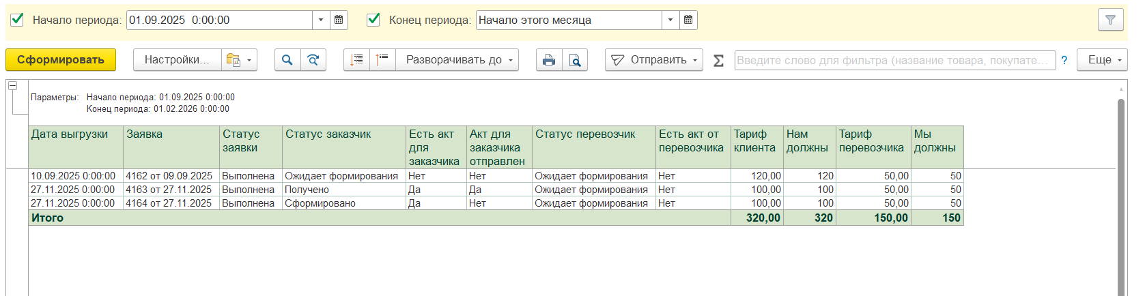This screenshot has width=1145, height=296.
Task: Open the 'Еще' menu
Action: (x=1102, y=60)
